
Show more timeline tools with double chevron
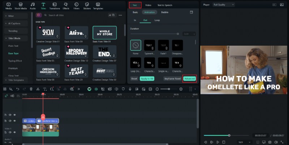click(79, 89)
